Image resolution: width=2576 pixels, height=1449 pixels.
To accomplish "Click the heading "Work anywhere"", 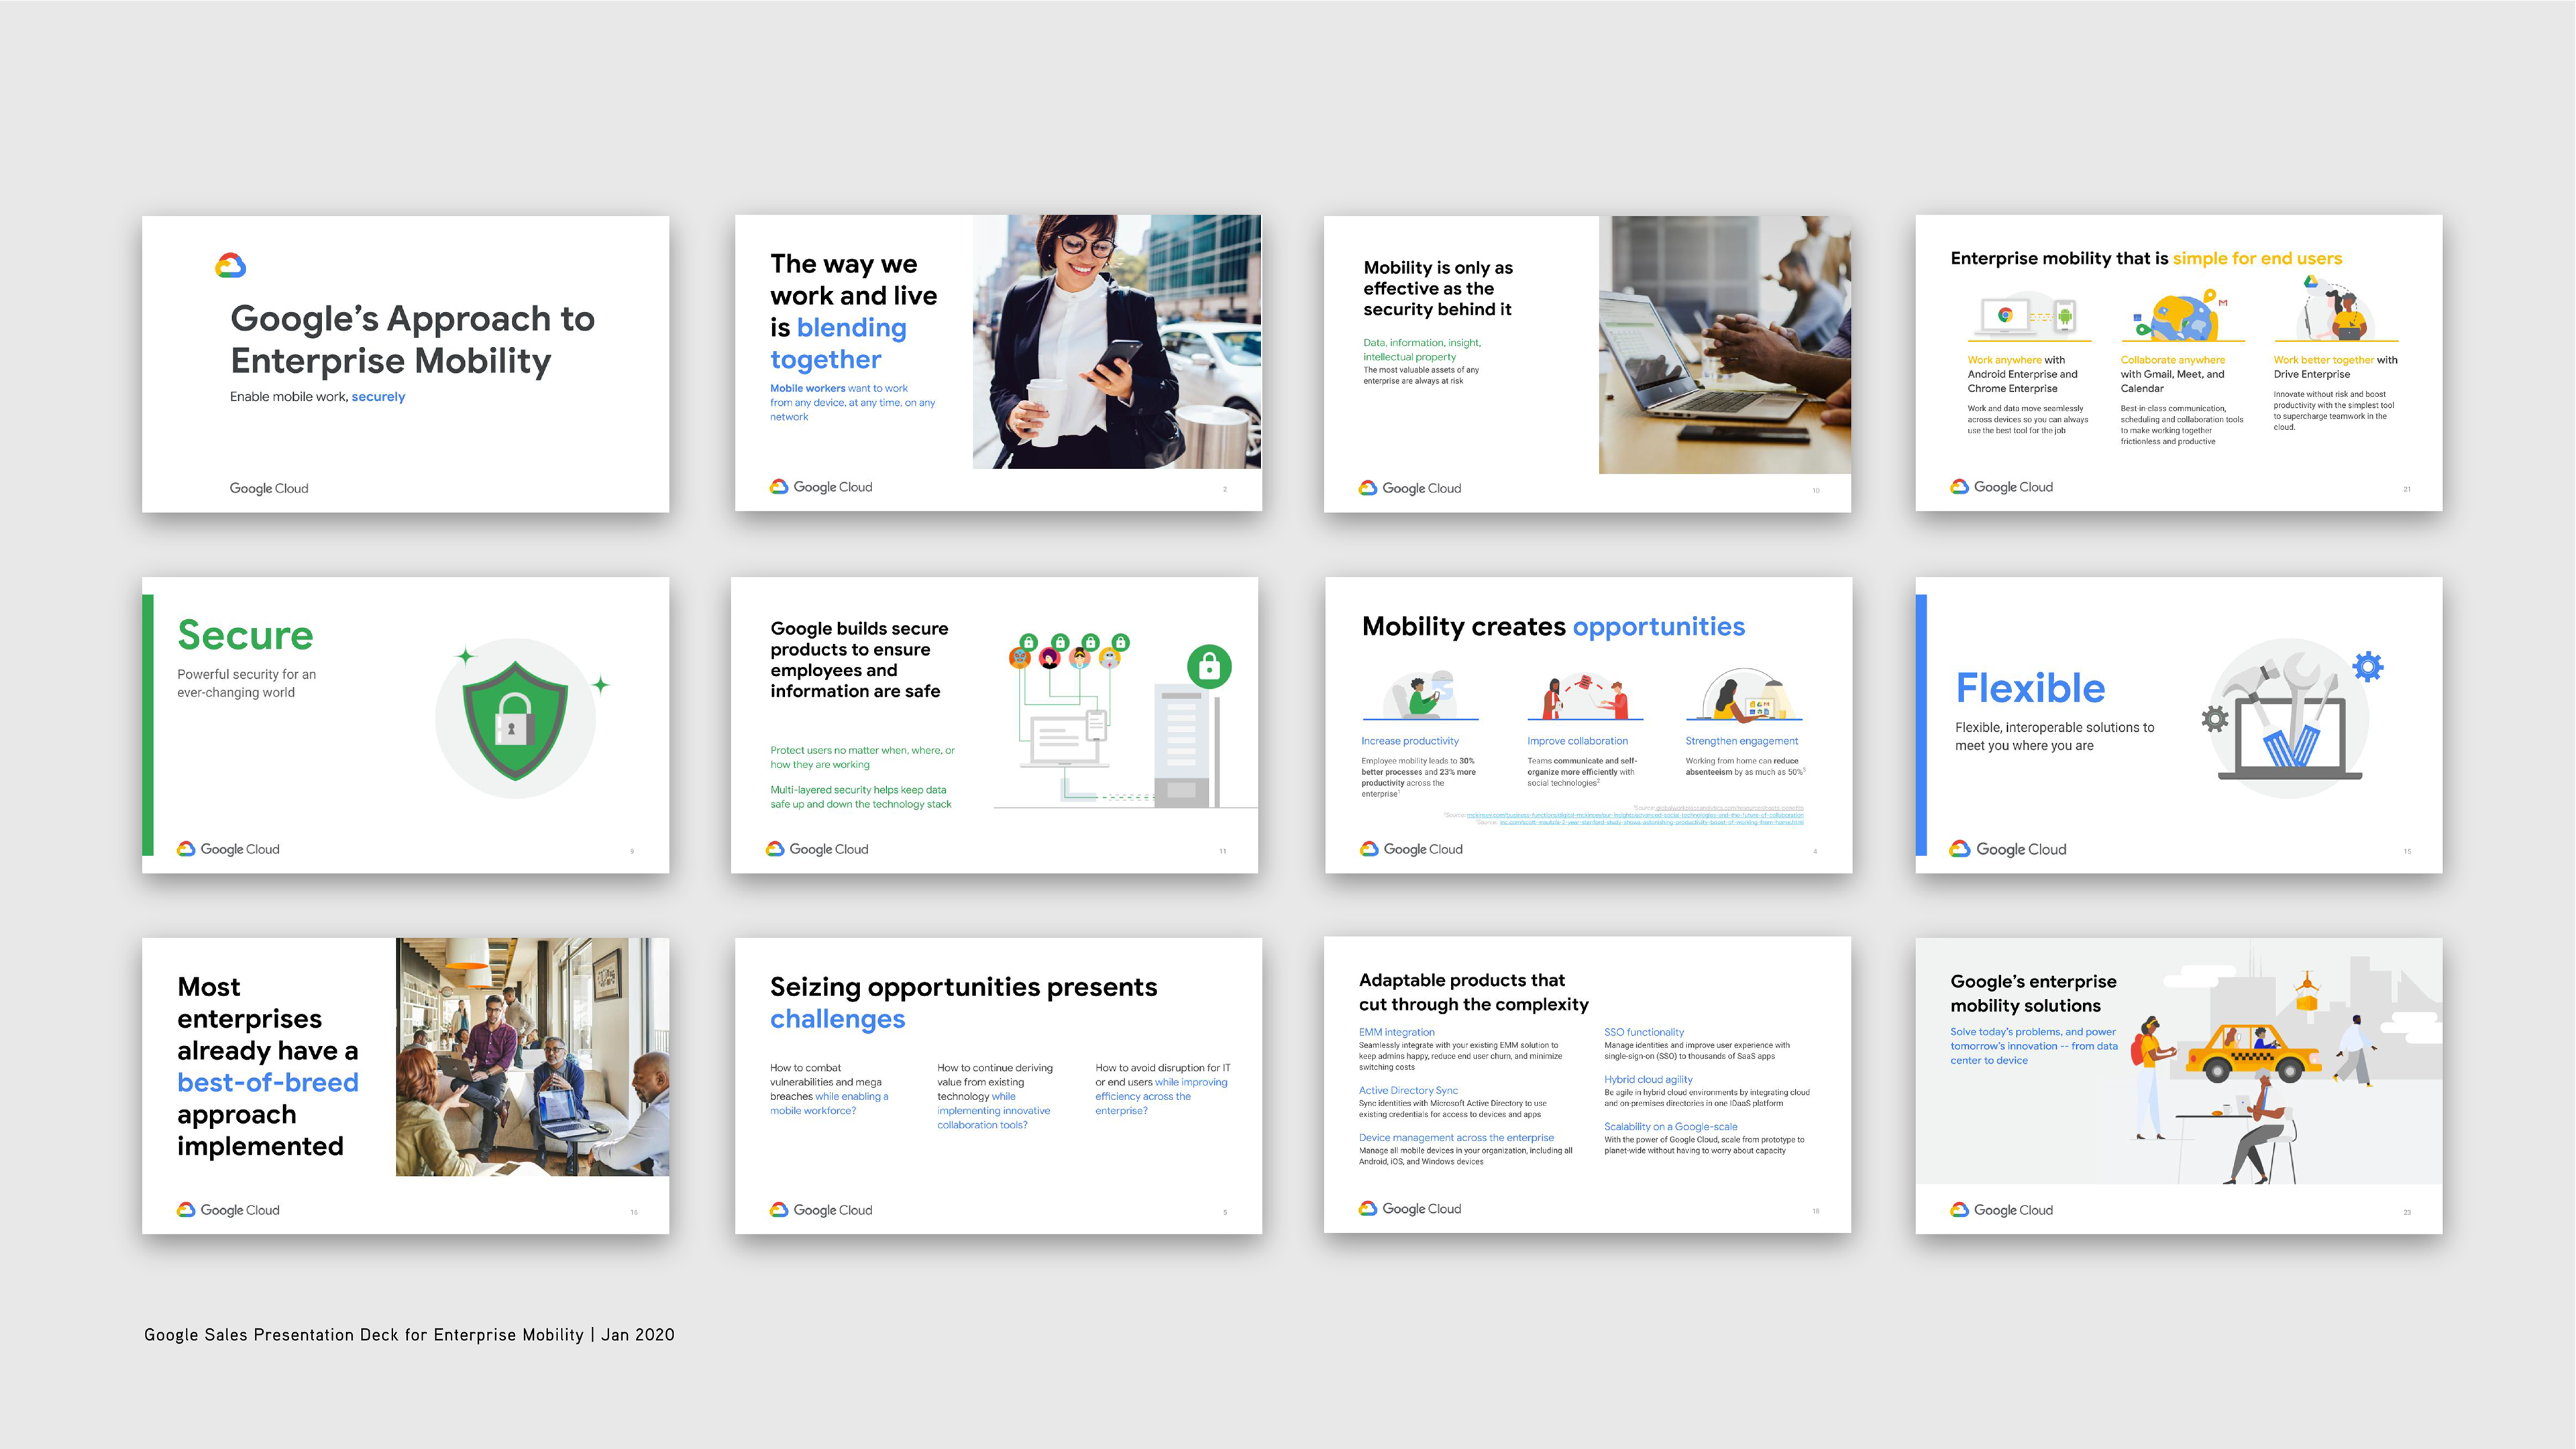I will click(x=2004, y=360).
